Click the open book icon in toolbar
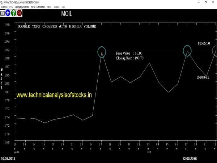The height and width of the screenshot is (163, 217). [3, 13]
